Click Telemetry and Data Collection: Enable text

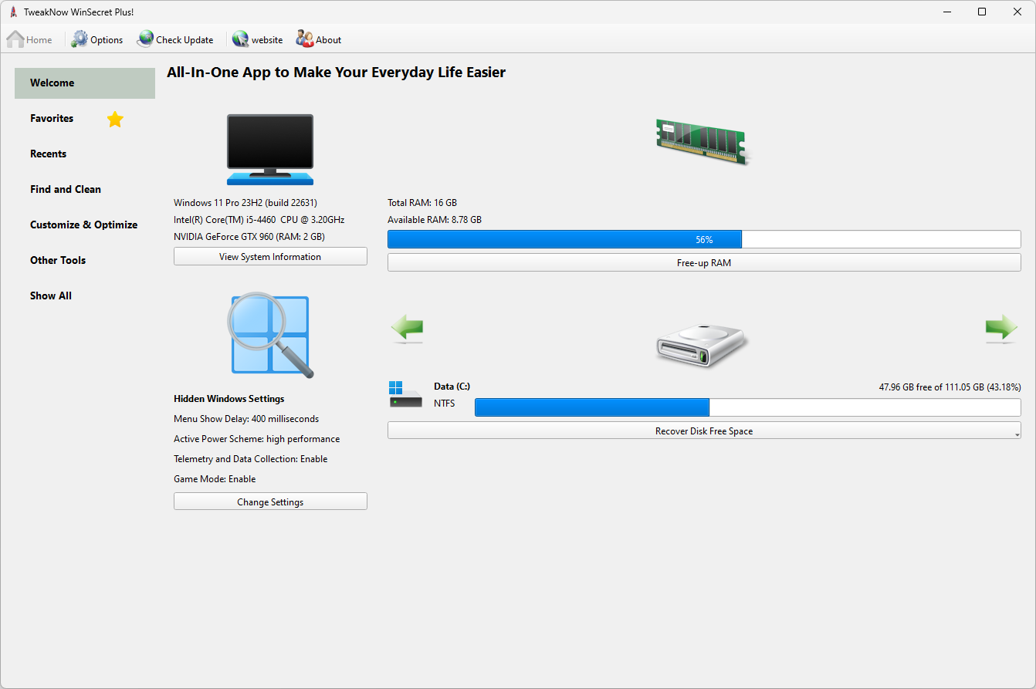click(x=251, y=459)
